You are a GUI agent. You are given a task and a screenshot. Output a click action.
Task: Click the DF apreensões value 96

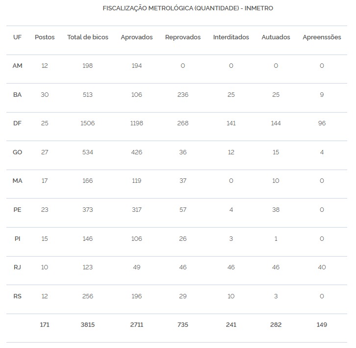coord(322,123)
